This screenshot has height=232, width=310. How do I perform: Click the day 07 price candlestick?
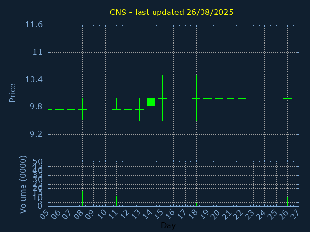coord(71,104)
